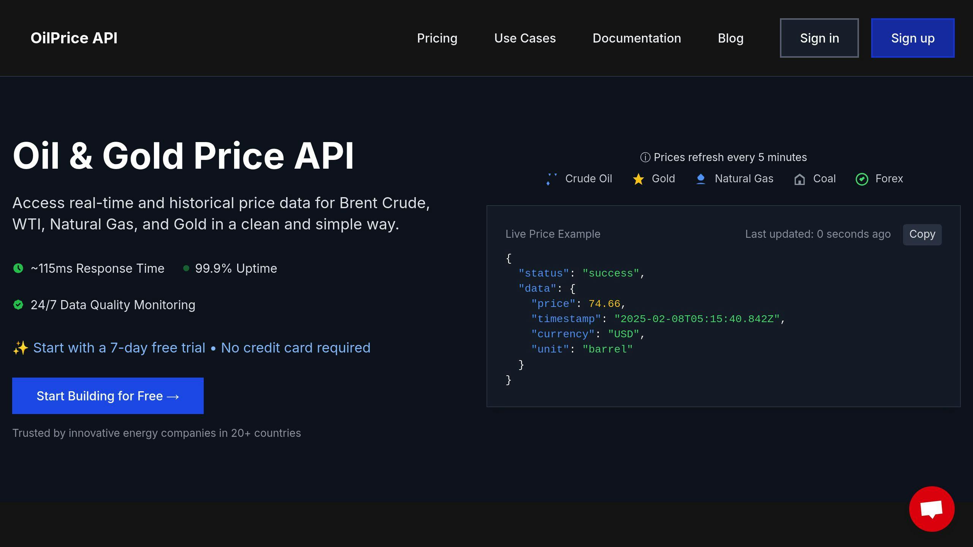Viewport: 973px width, 547px height.
Task: Select the Gold commodity tab
Action: click(654, 179)
